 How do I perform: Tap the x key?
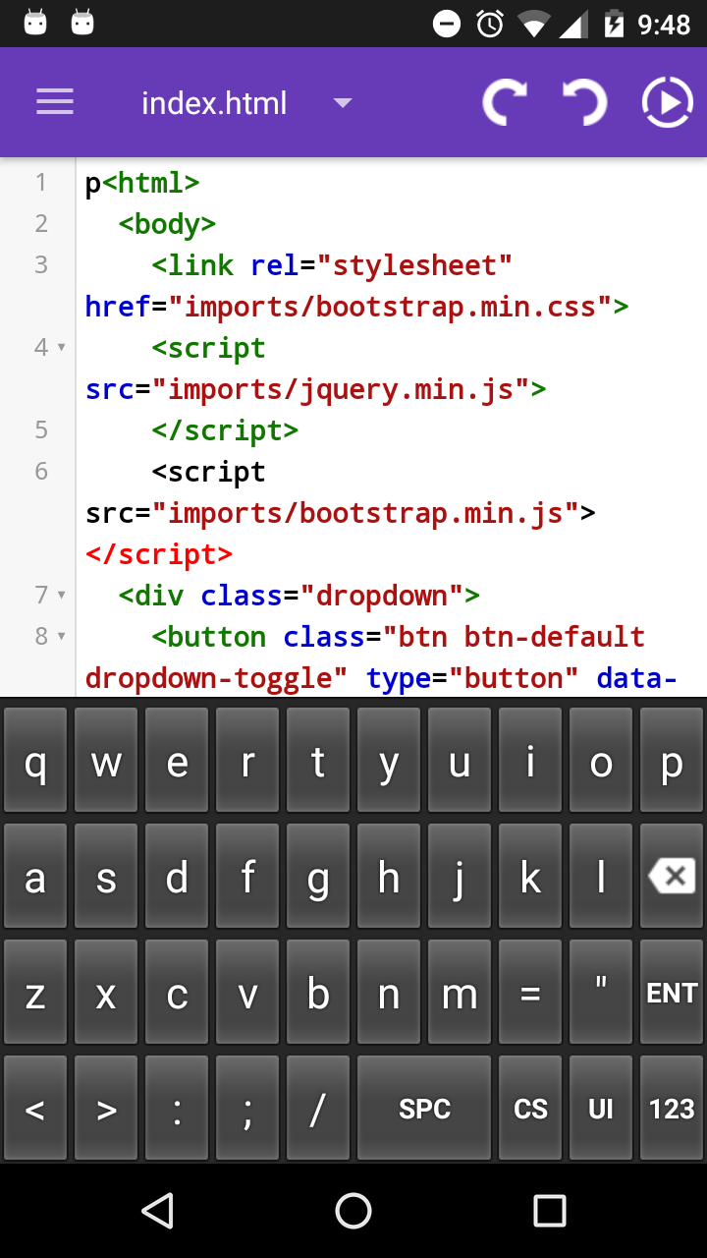[x=106, y=992]
